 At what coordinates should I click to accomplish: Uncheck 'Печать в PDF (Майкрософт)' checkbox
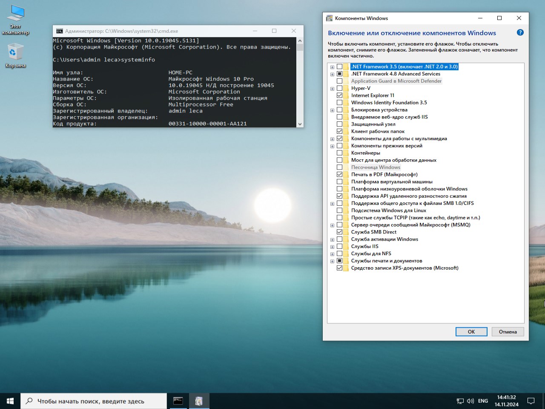point(339,174)
